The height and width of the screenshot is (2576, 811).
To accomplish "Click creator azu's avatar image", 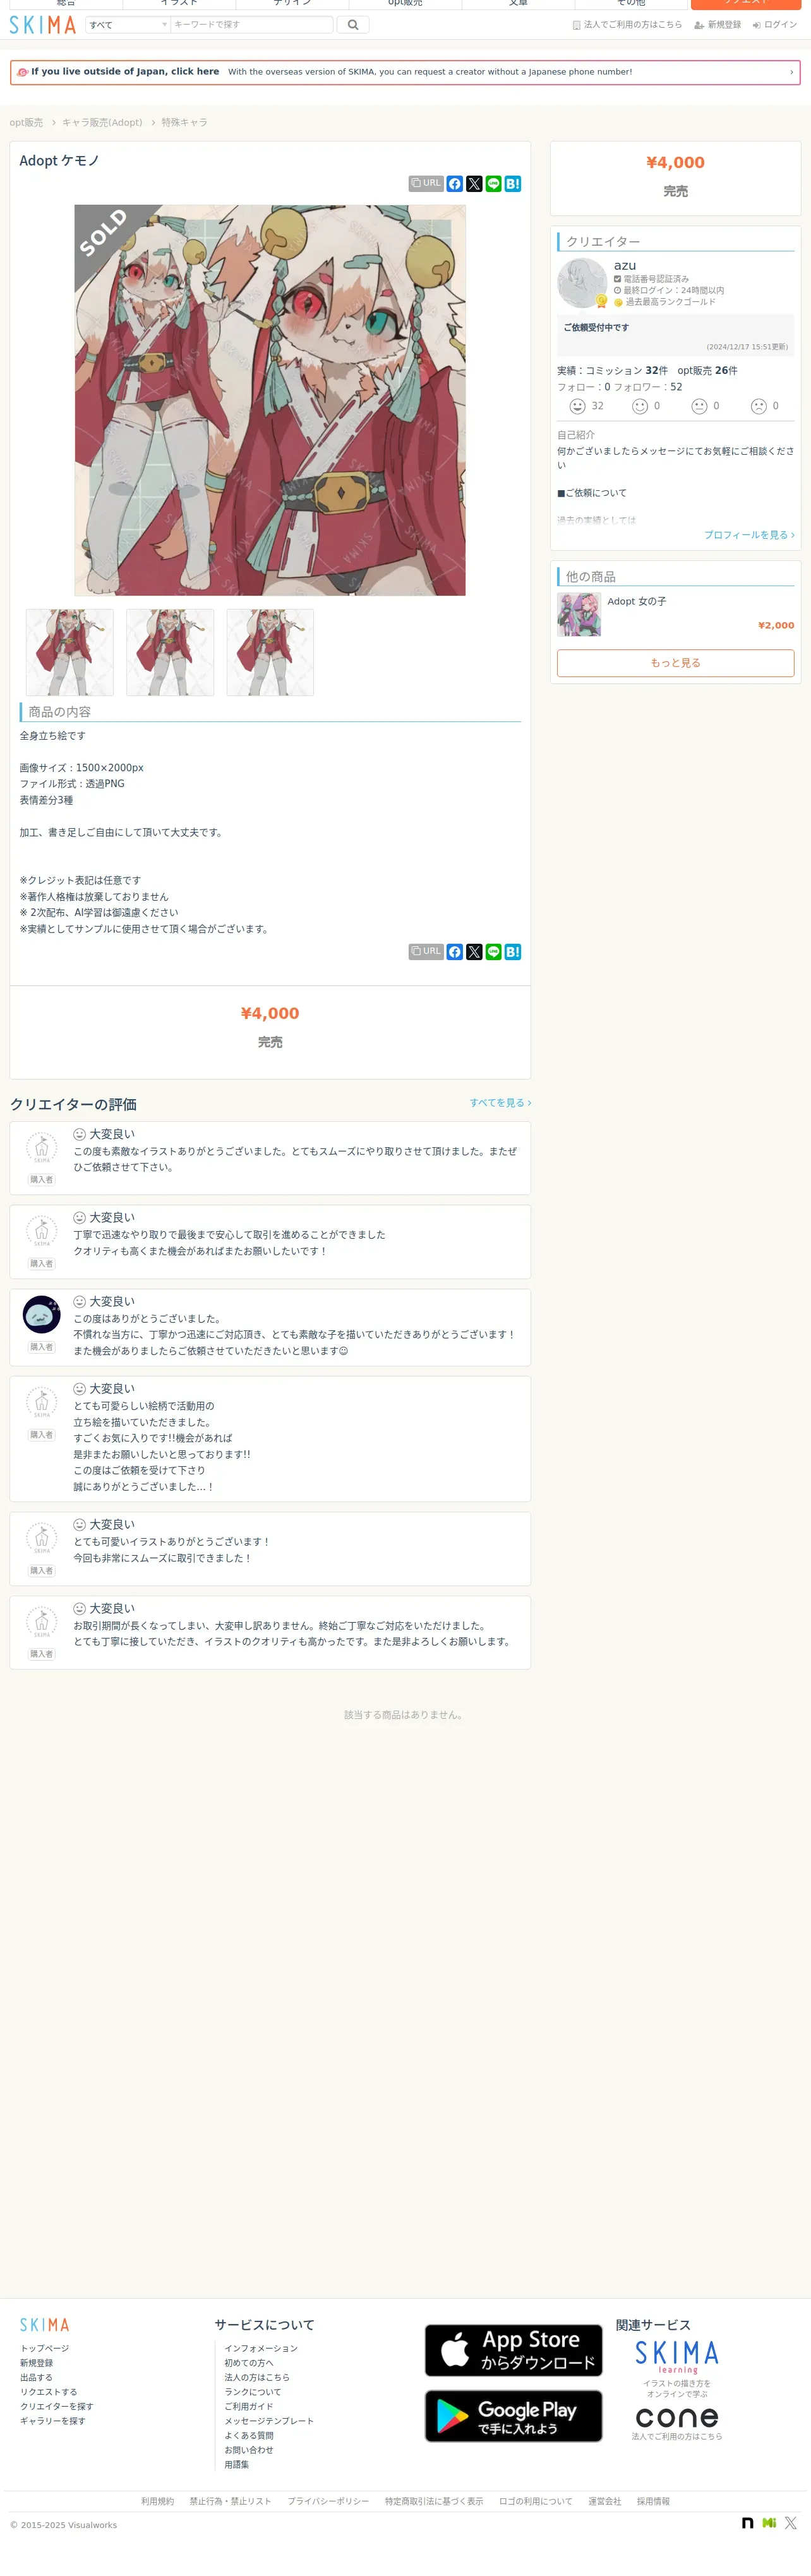I will pyautogui.click(x=582, y=283).
